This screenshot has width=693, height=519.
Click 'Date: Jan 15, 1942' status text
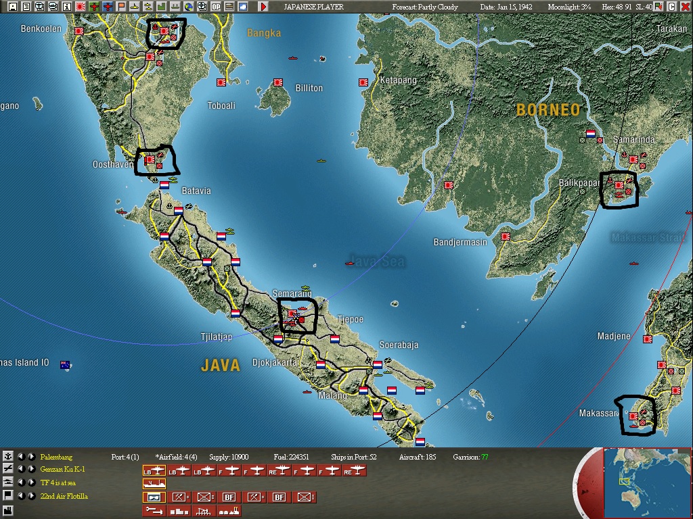[506, 7]
